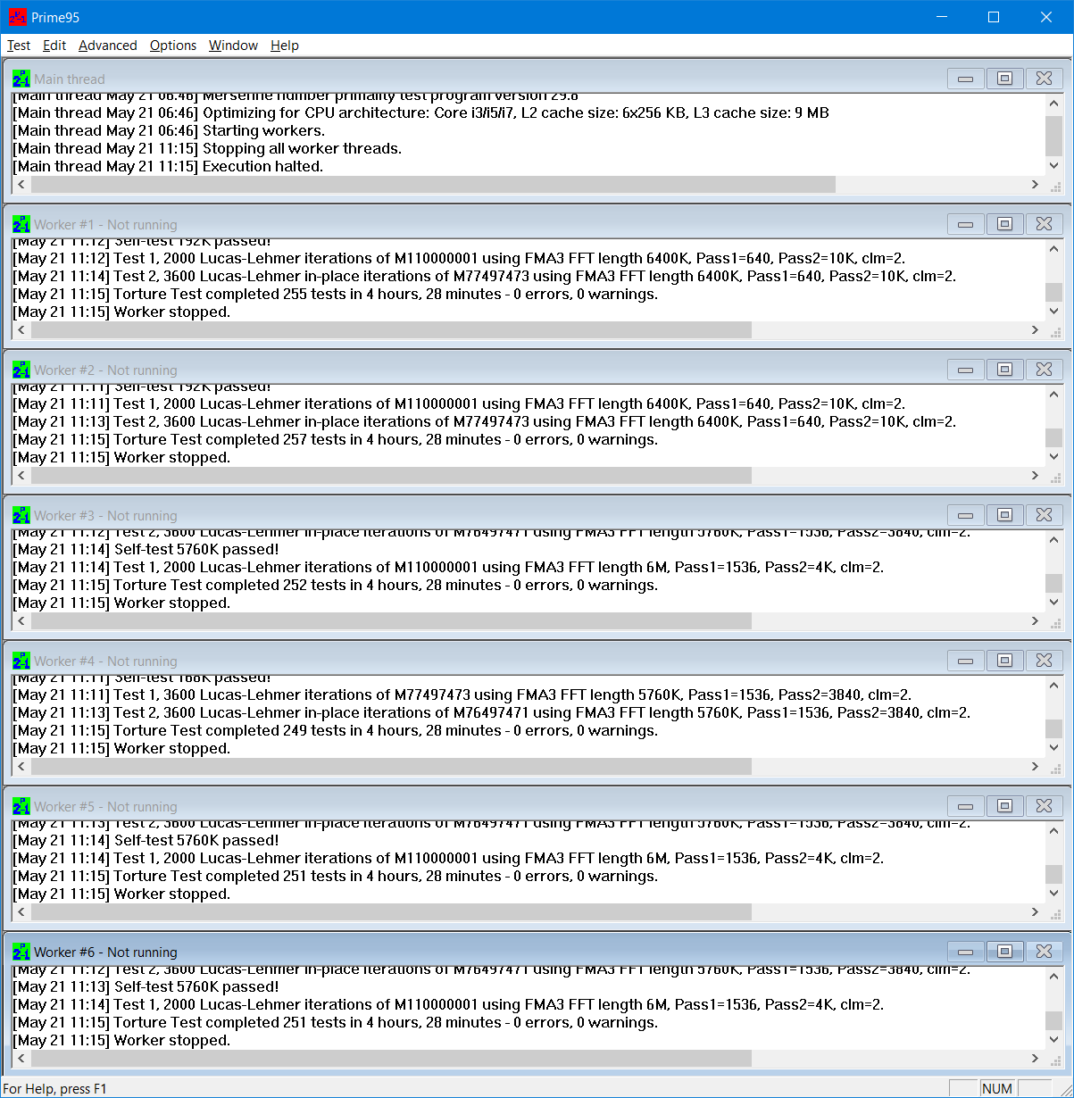Minimize the Worker #4 window

click(965, 661)
